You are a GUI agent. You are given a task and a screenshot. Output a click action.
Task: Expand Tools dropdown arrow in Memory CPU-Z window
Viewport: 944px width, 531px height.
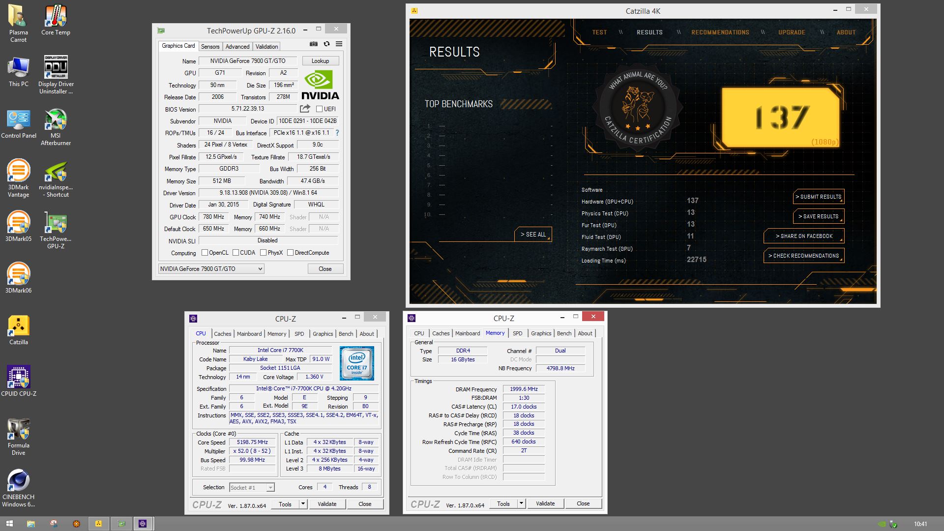tap(521, 503)
